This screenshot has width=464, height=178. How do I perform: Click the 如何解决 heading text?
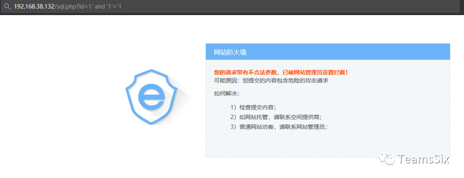click(226, 94)
